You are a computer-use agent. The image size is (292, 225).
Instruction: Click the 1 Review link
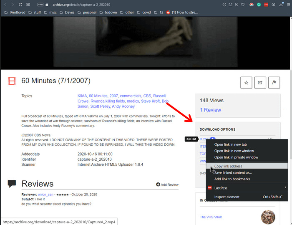click(x=210, y=110)
